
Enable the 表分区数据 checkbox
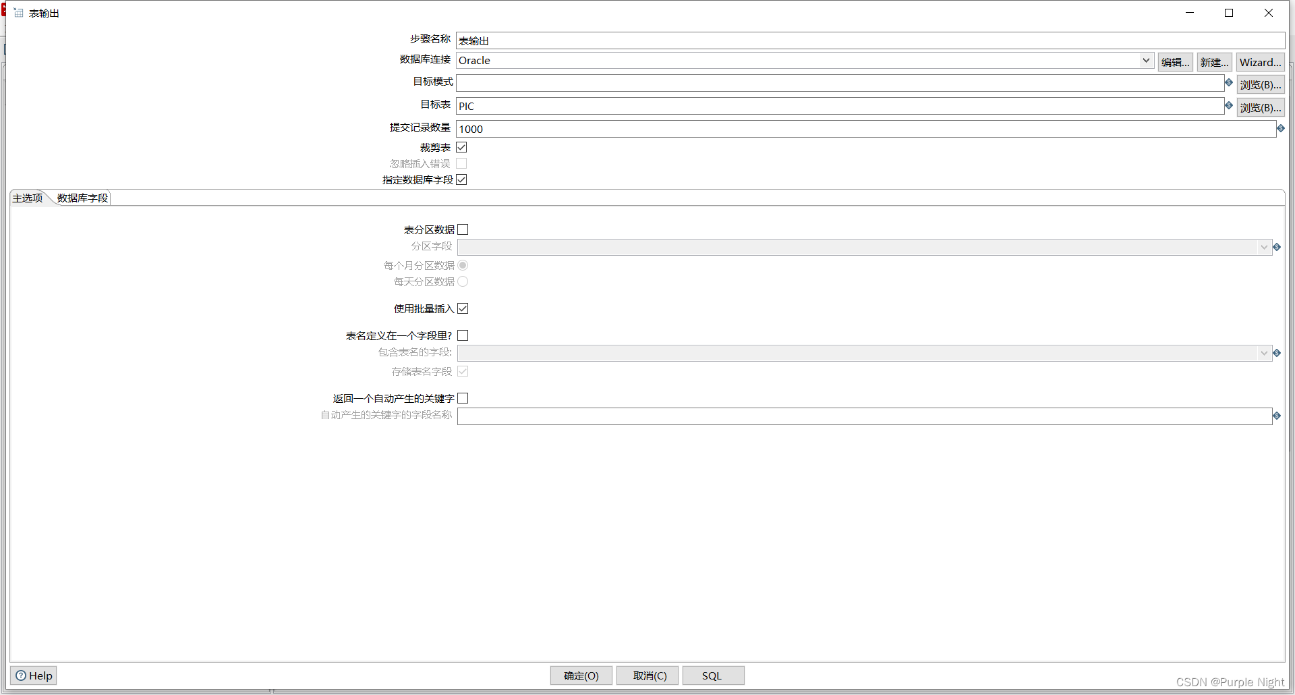coord(463,229)
